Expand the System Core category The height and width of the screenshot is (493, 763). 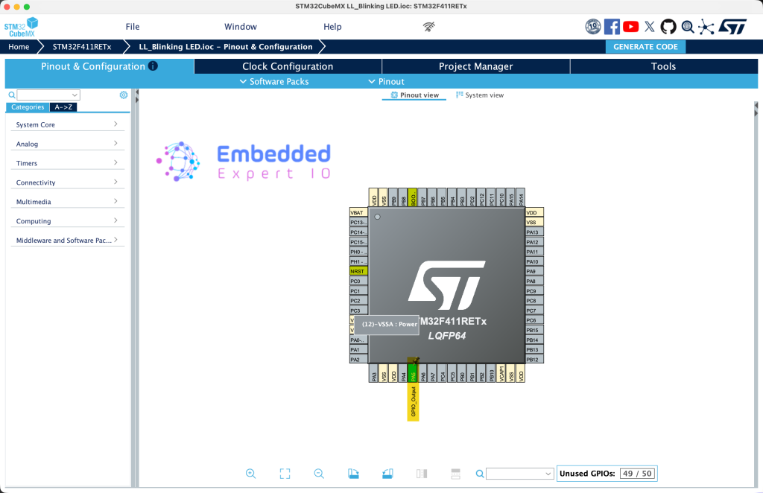[x=67, y=125]
